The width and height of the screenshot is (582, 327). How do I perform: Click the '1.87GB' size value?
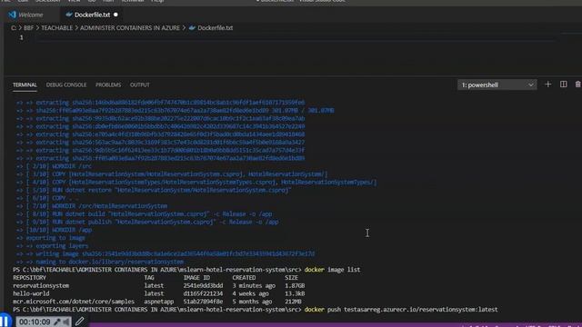tap(295, 286)
